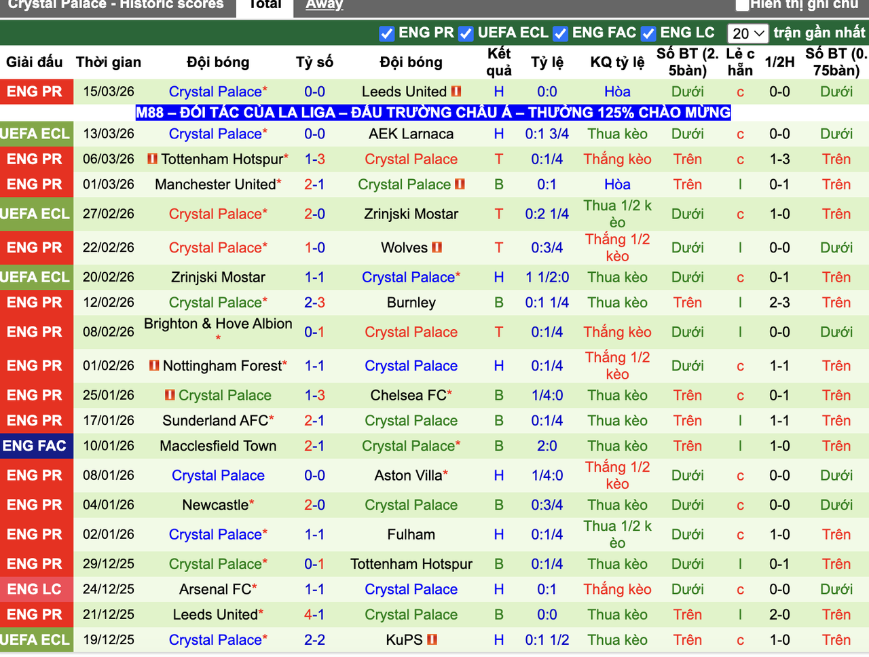Screen dimensions: 869x657
Task: Open the Away tab
Action: click(x=325, y=5)
